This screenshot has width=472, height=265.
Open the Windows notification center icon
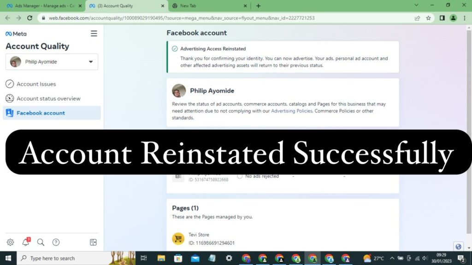point(462,258)
